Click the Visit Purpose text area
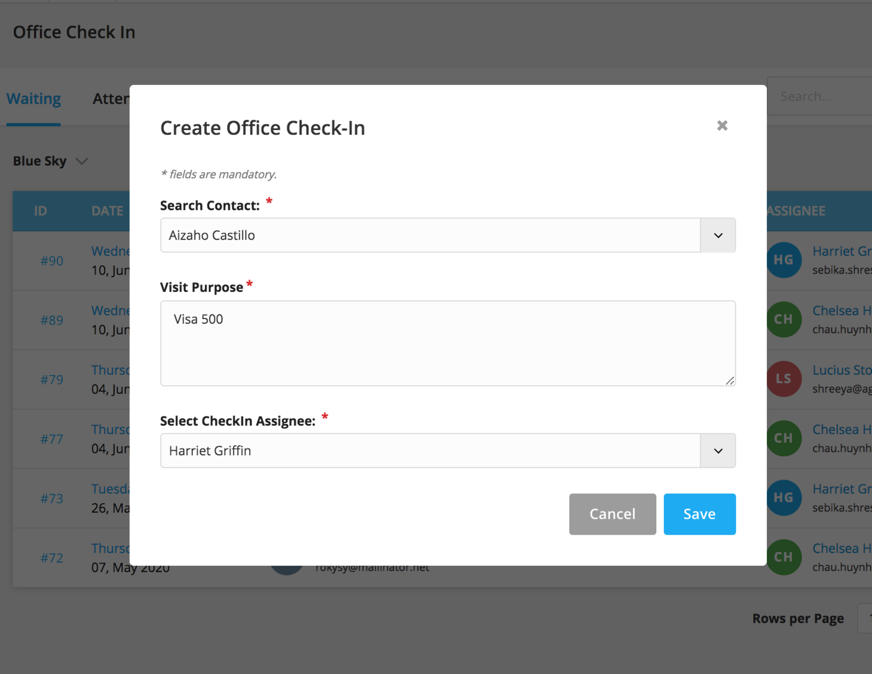Image resolution: width=872 pixels, height=674 pixels. (x=448, y=344)
